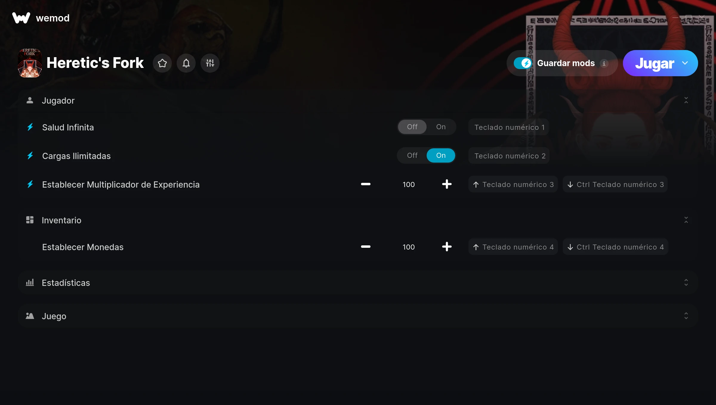Turn Off Cargas Ilimitadas
The height and width of the screenshot is (405, 716).
(x=412, y=155)
